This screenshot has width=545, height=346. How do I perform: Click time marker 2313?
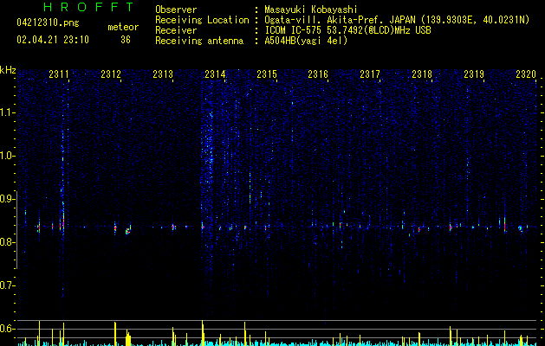[x=163, y=74]
